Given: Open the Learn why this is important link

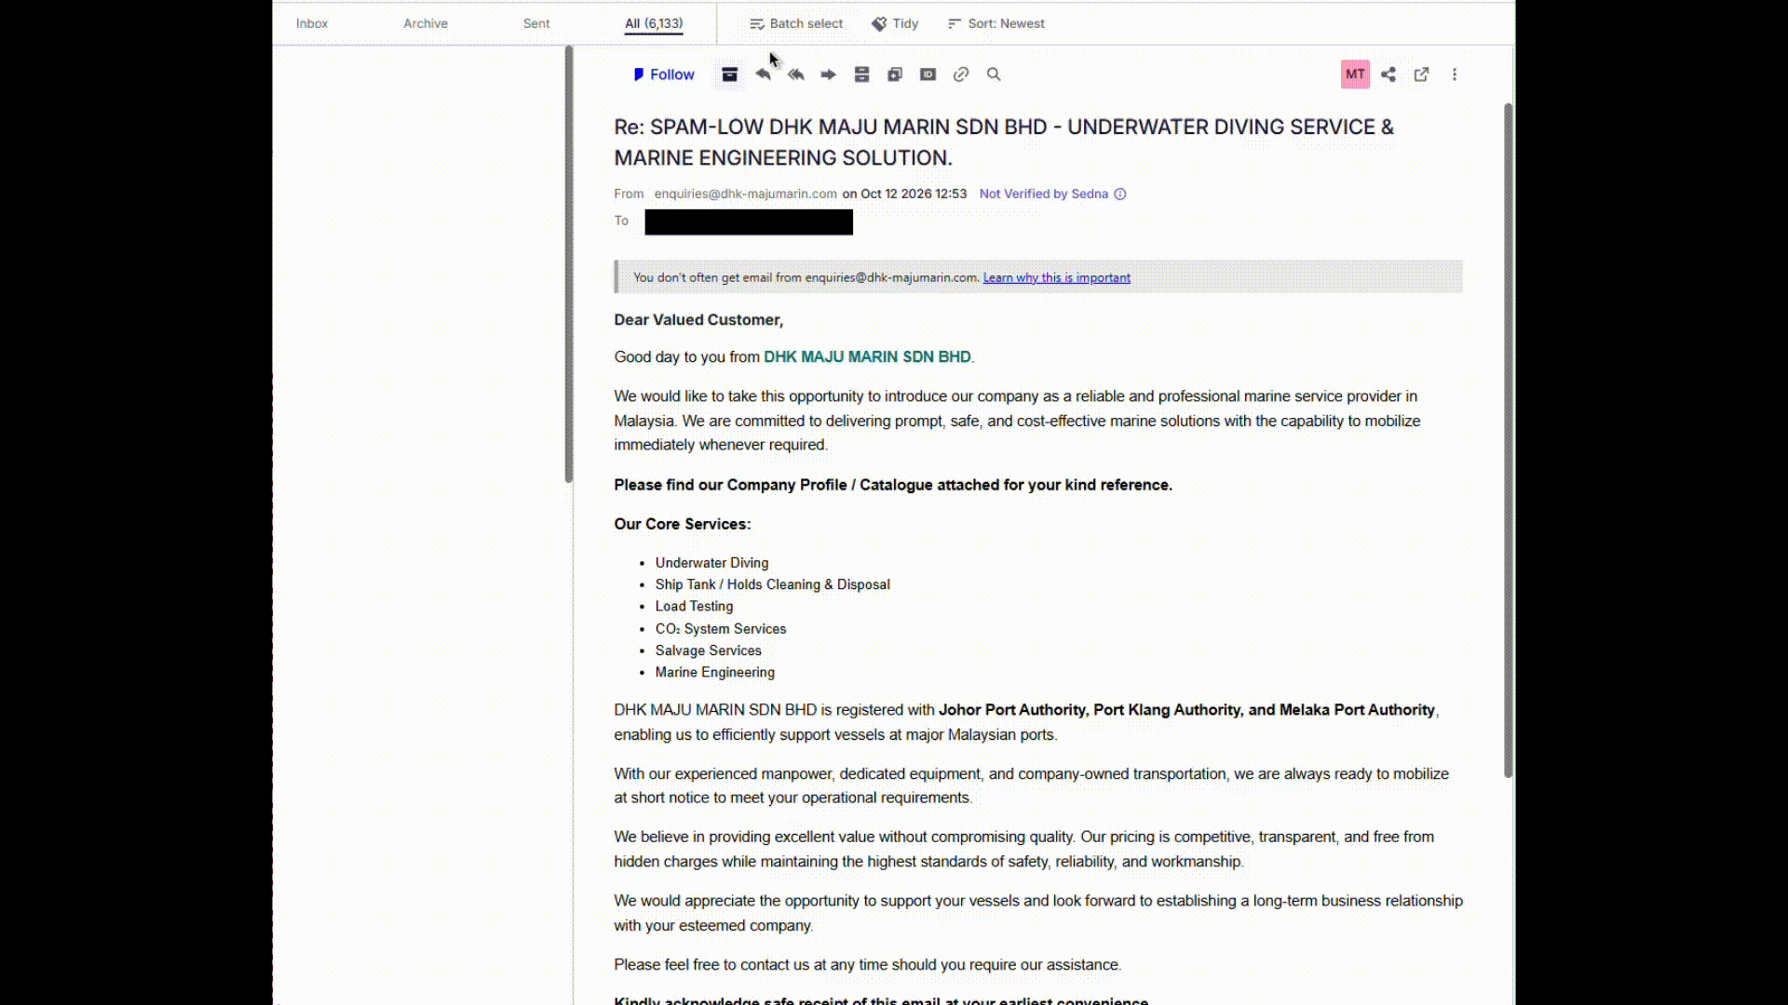Looking at the screenshot, I should pyautogui.click(x=1057, y=277).
